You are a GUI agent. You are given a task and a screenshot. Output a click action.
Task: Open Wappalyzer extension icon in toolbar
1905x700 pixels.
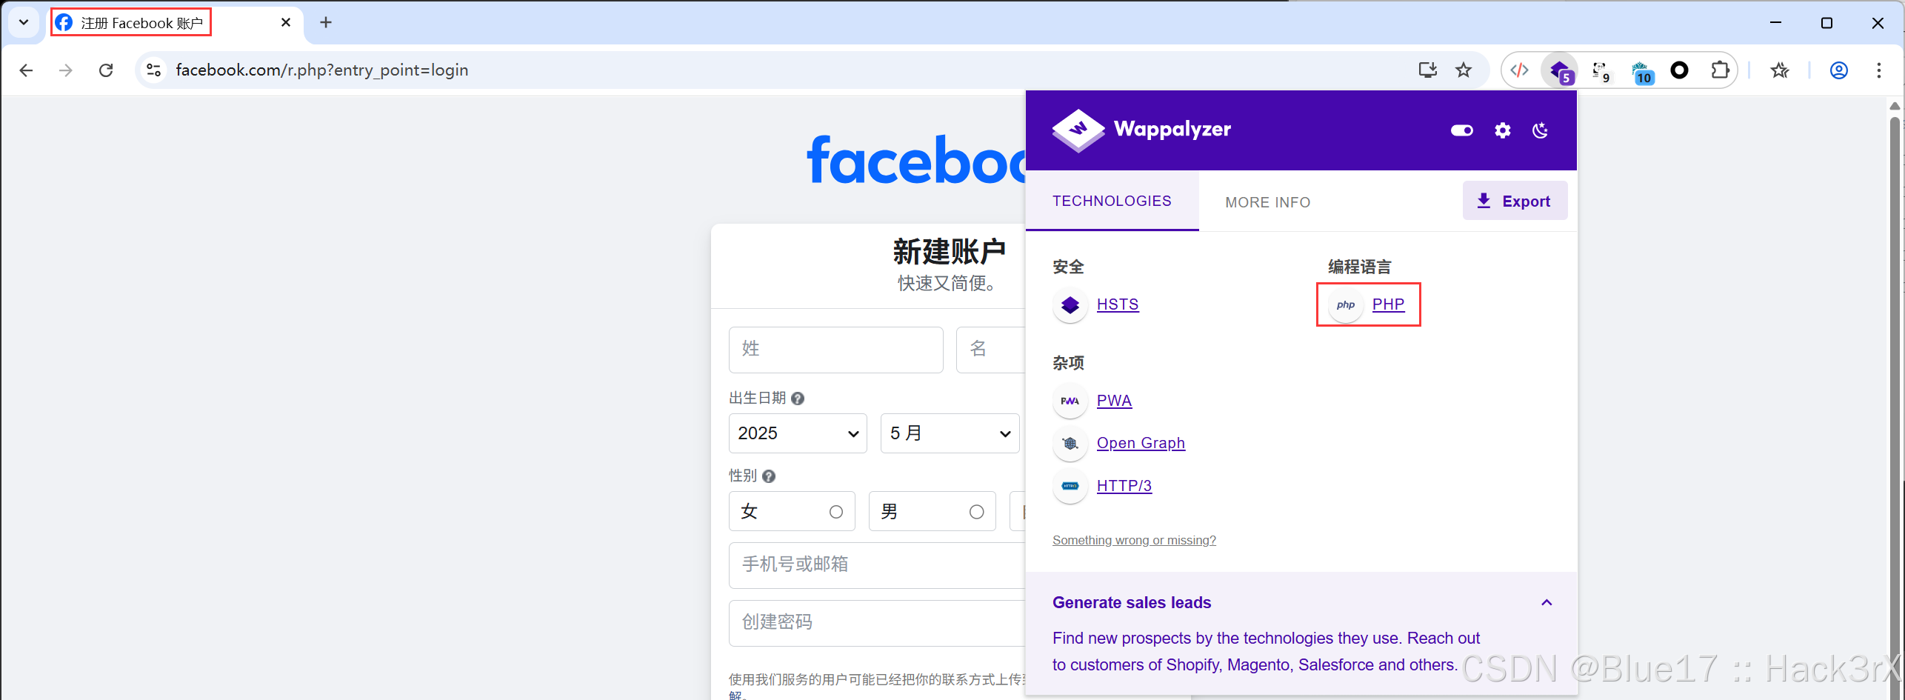pyautogui.click(x=1560, y=71)
